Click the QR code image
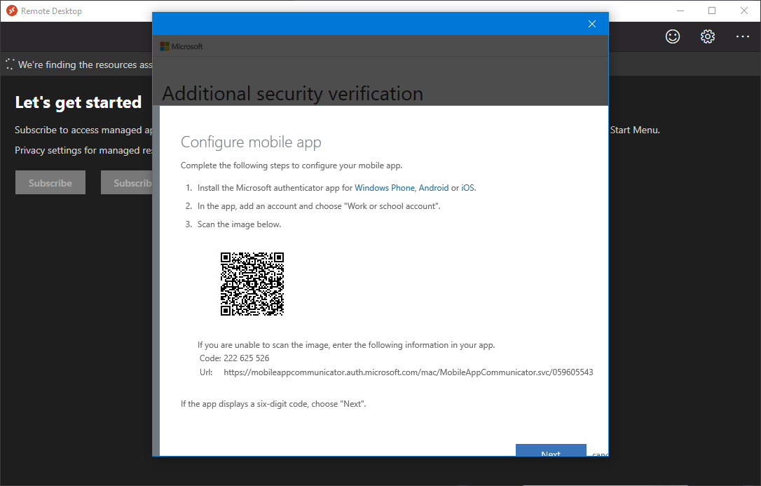The width and height of the screenshot is (761, 486). click(252, 284)
